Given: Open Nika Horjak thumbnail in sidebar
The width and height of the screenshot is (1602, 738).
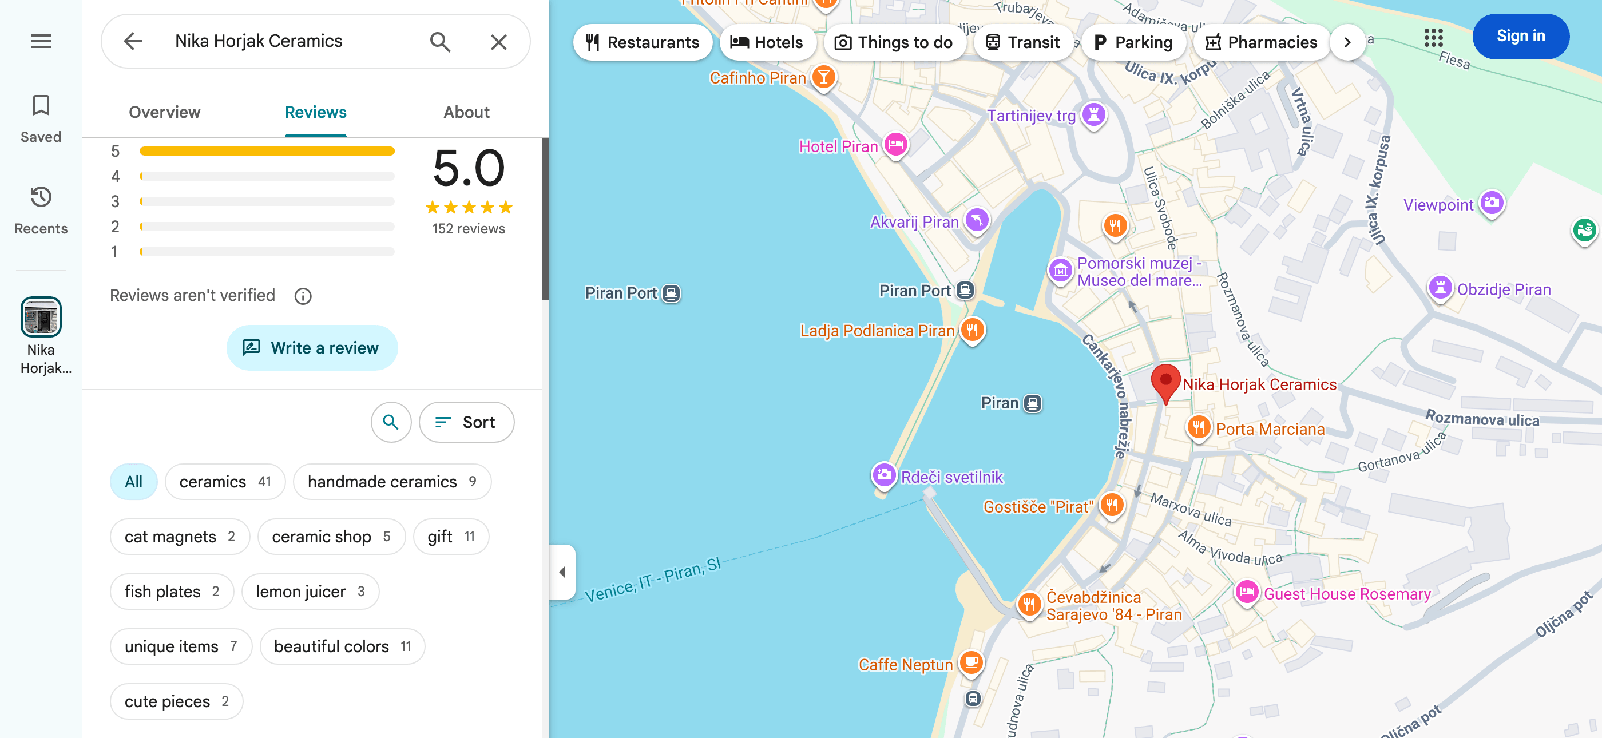Looking at the screenshot, I should pos(41,317).
